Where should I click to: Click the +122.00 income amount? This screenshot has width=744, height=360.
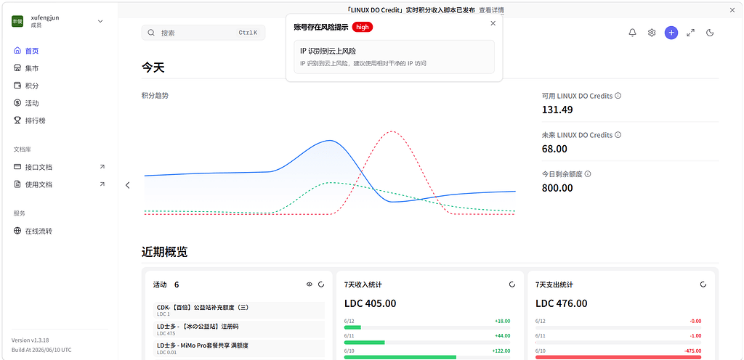(501, 351)
